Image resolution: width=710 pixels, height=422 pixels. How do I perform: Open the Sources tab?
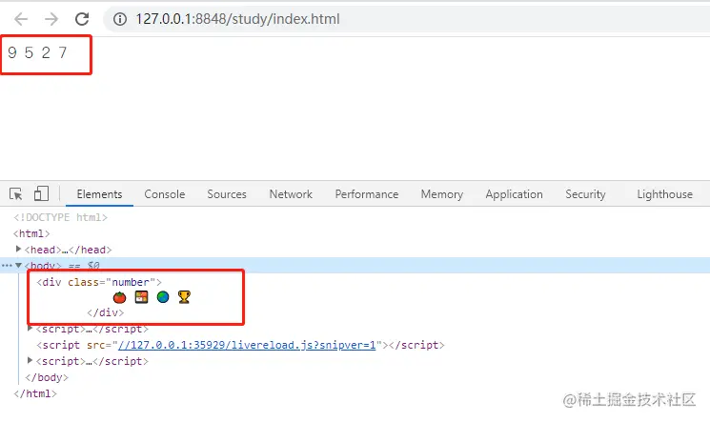click(x=227, y=194)
